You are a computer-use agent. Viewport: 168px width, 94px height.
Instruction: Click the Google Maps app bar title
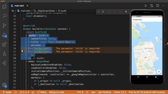click(x=137, y=20)
